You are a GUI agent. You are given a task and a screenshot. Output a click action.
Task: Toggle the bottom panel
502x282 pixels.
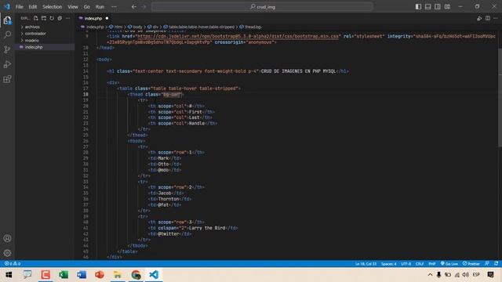428,7
